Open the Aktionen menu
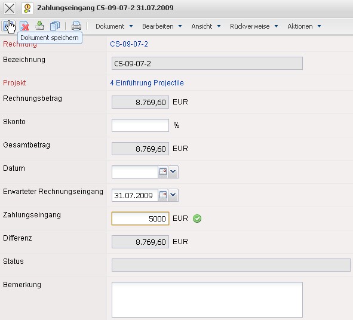The height and width of the screenshot is (320, 353). 304,26
